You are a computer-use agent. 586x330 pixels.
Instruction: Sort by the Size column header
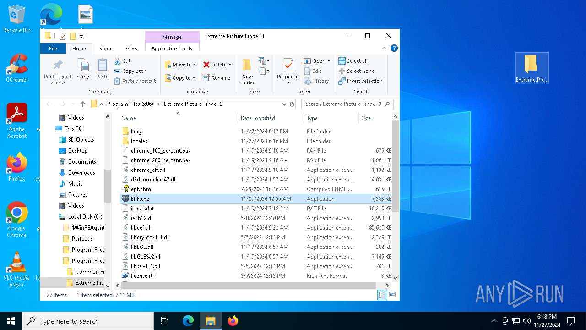tap(375, 118)
